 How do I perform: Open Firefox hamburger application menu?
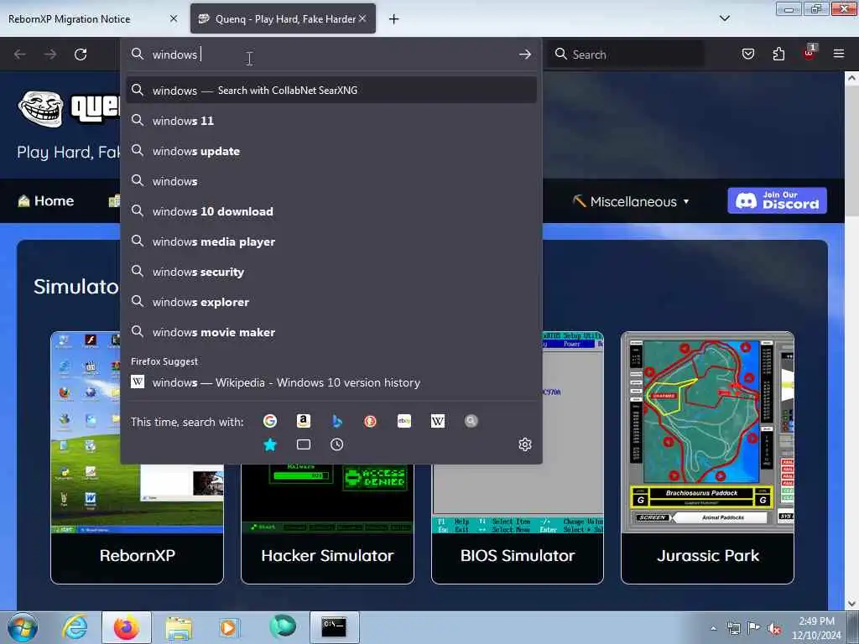[839, 54]
